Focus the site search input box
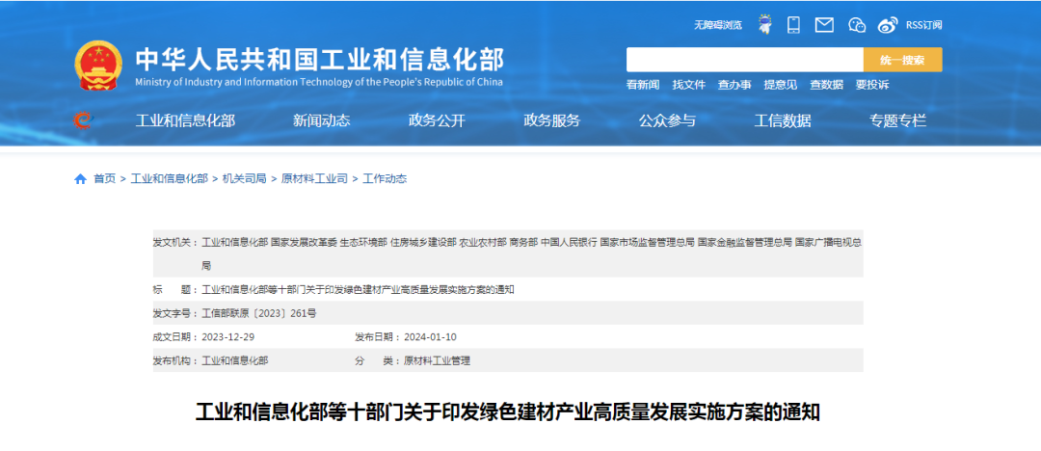Screen dimensions: 1041x451 pos(744,60)
